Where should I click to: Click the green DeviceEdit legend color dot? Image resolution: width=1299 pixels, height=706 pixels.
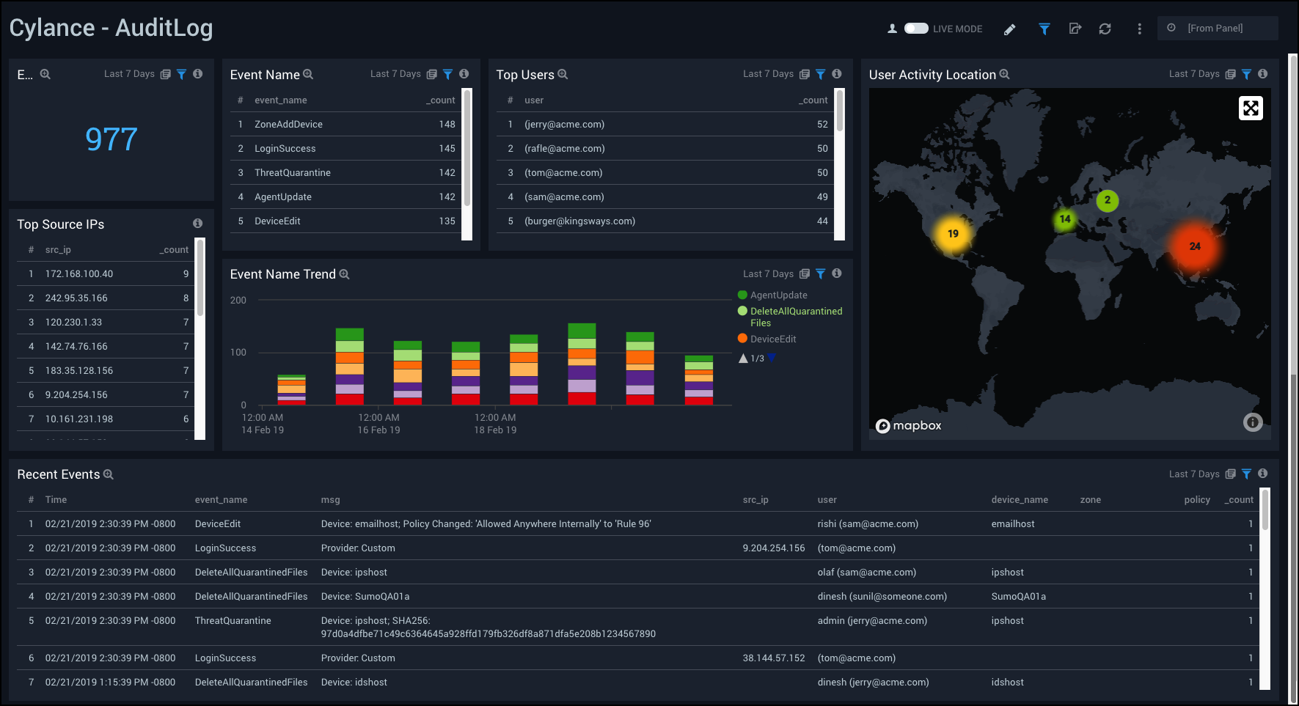point(743,339)
